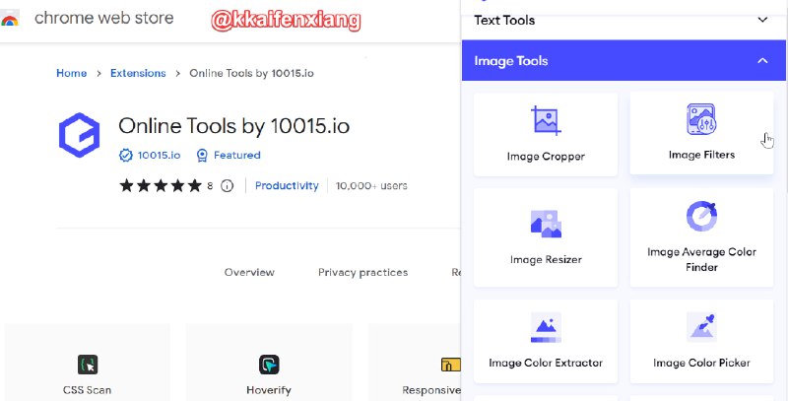Expand the Text Tools section
The width and height of the screenshot is (788, 401).
tap(761, 19)
